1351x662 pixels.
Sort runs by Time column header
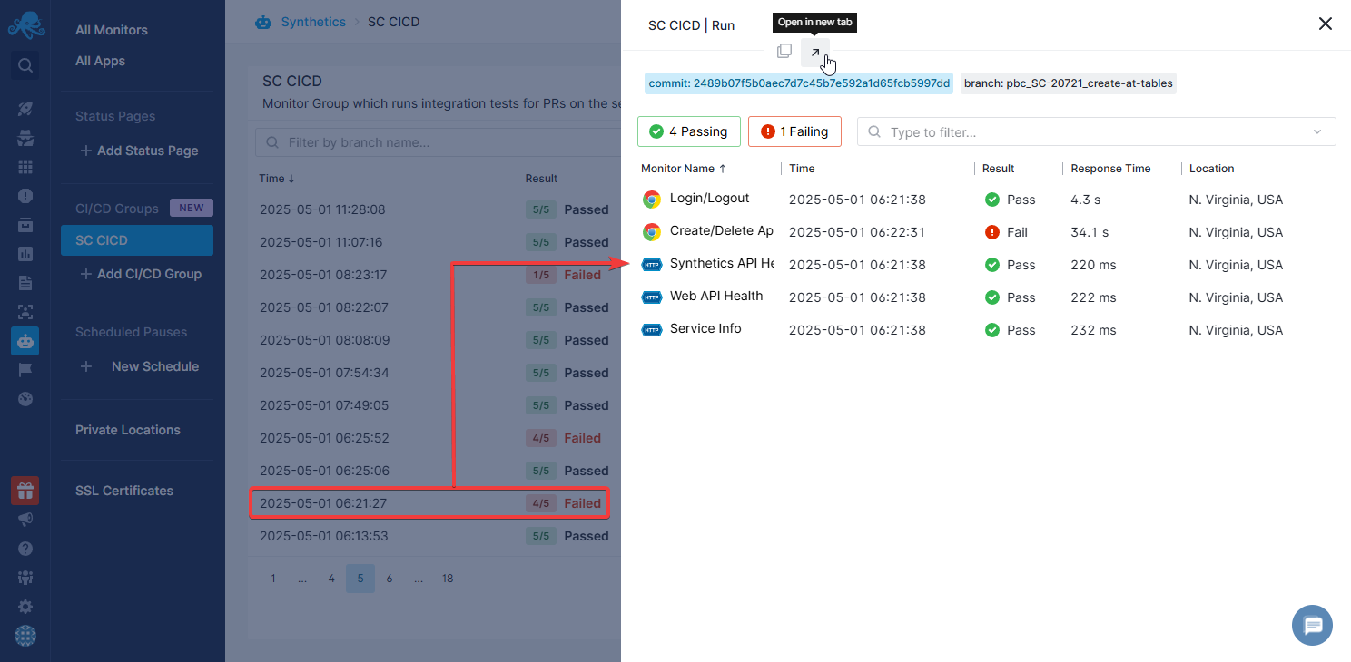(277, 179)
